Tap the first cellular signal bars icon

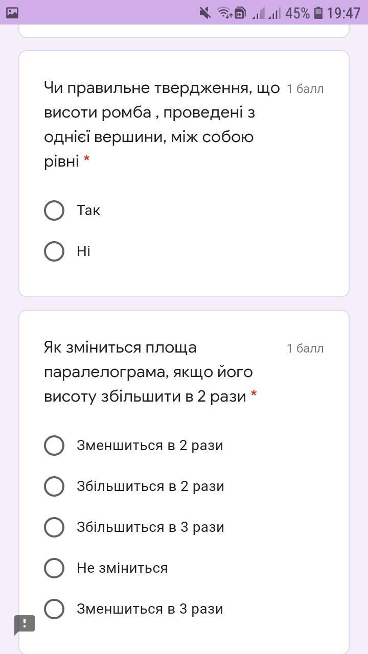(x=259, y=13)
